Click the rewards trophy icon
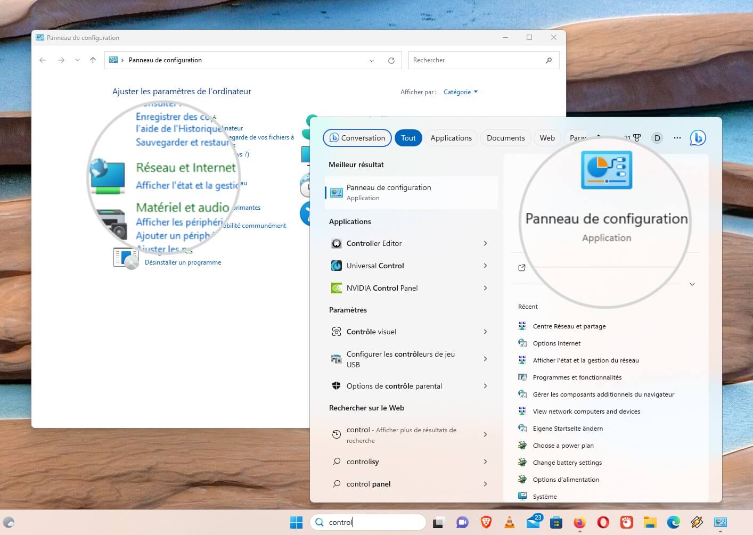 tap(637, 138)
